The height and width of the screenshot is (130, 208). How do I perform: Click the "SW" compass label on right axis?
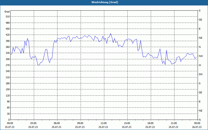point(201,74)
